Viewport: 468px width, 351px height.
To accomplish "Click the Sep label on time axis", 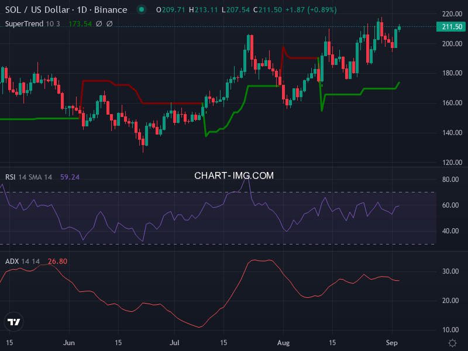I will tap(392, 342).
